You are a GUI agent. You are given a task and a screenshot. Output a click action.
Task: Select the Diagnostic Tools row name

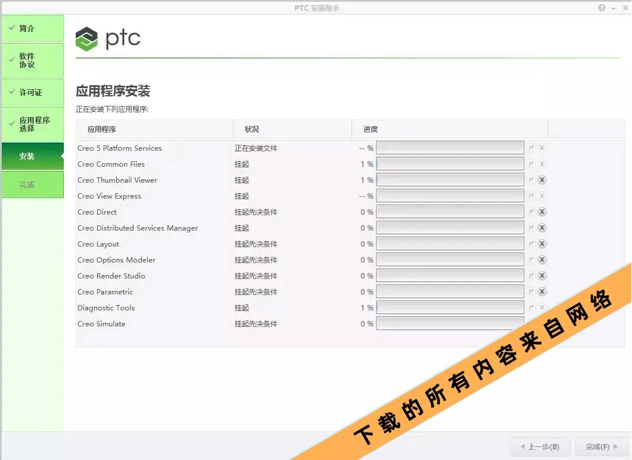pos(106,307)
